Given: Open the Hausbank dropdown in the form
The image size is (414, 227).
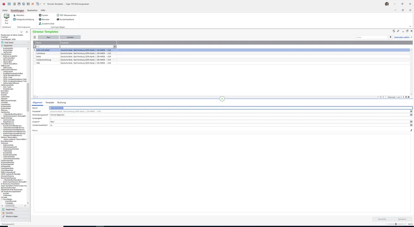Looking at the screenshot, I should (411, 111).
